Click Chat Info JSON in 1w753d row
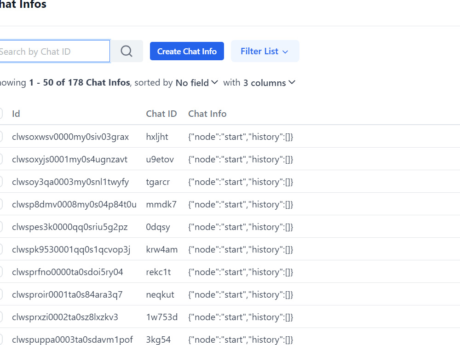460x345 pixels. tap(241, 318)
